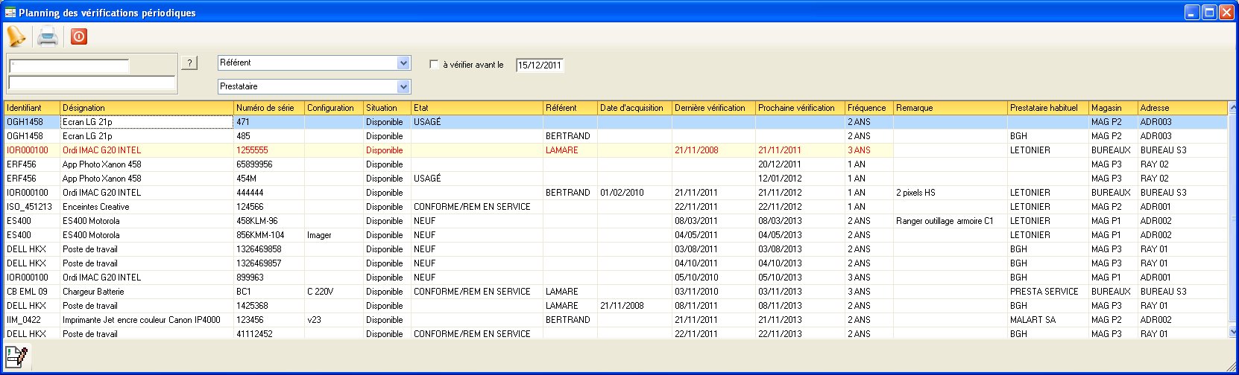Click the next verification date 12/01/2012
The width and height of the screenshot is (1239, 375).
(x=801, y=179)
